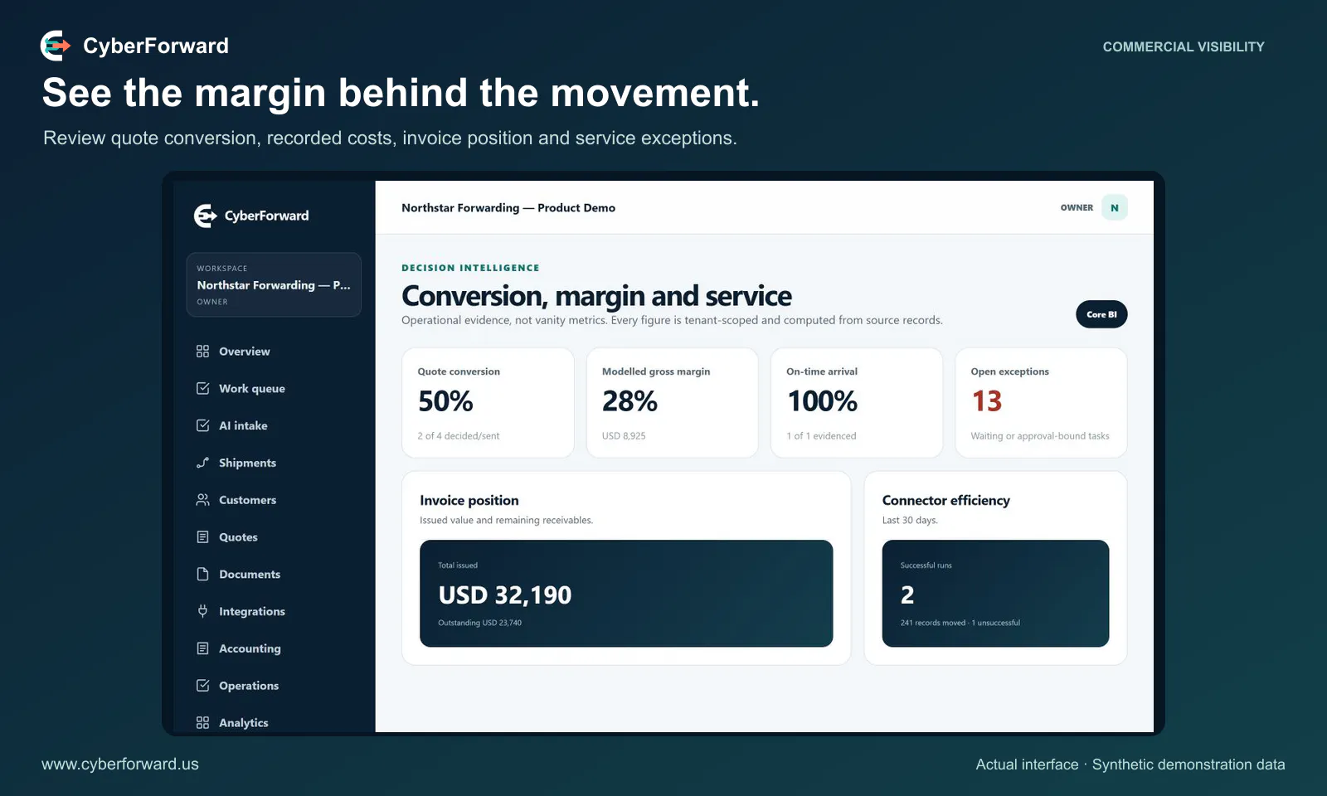Click the Analytics grid icon

pos(202,722)
